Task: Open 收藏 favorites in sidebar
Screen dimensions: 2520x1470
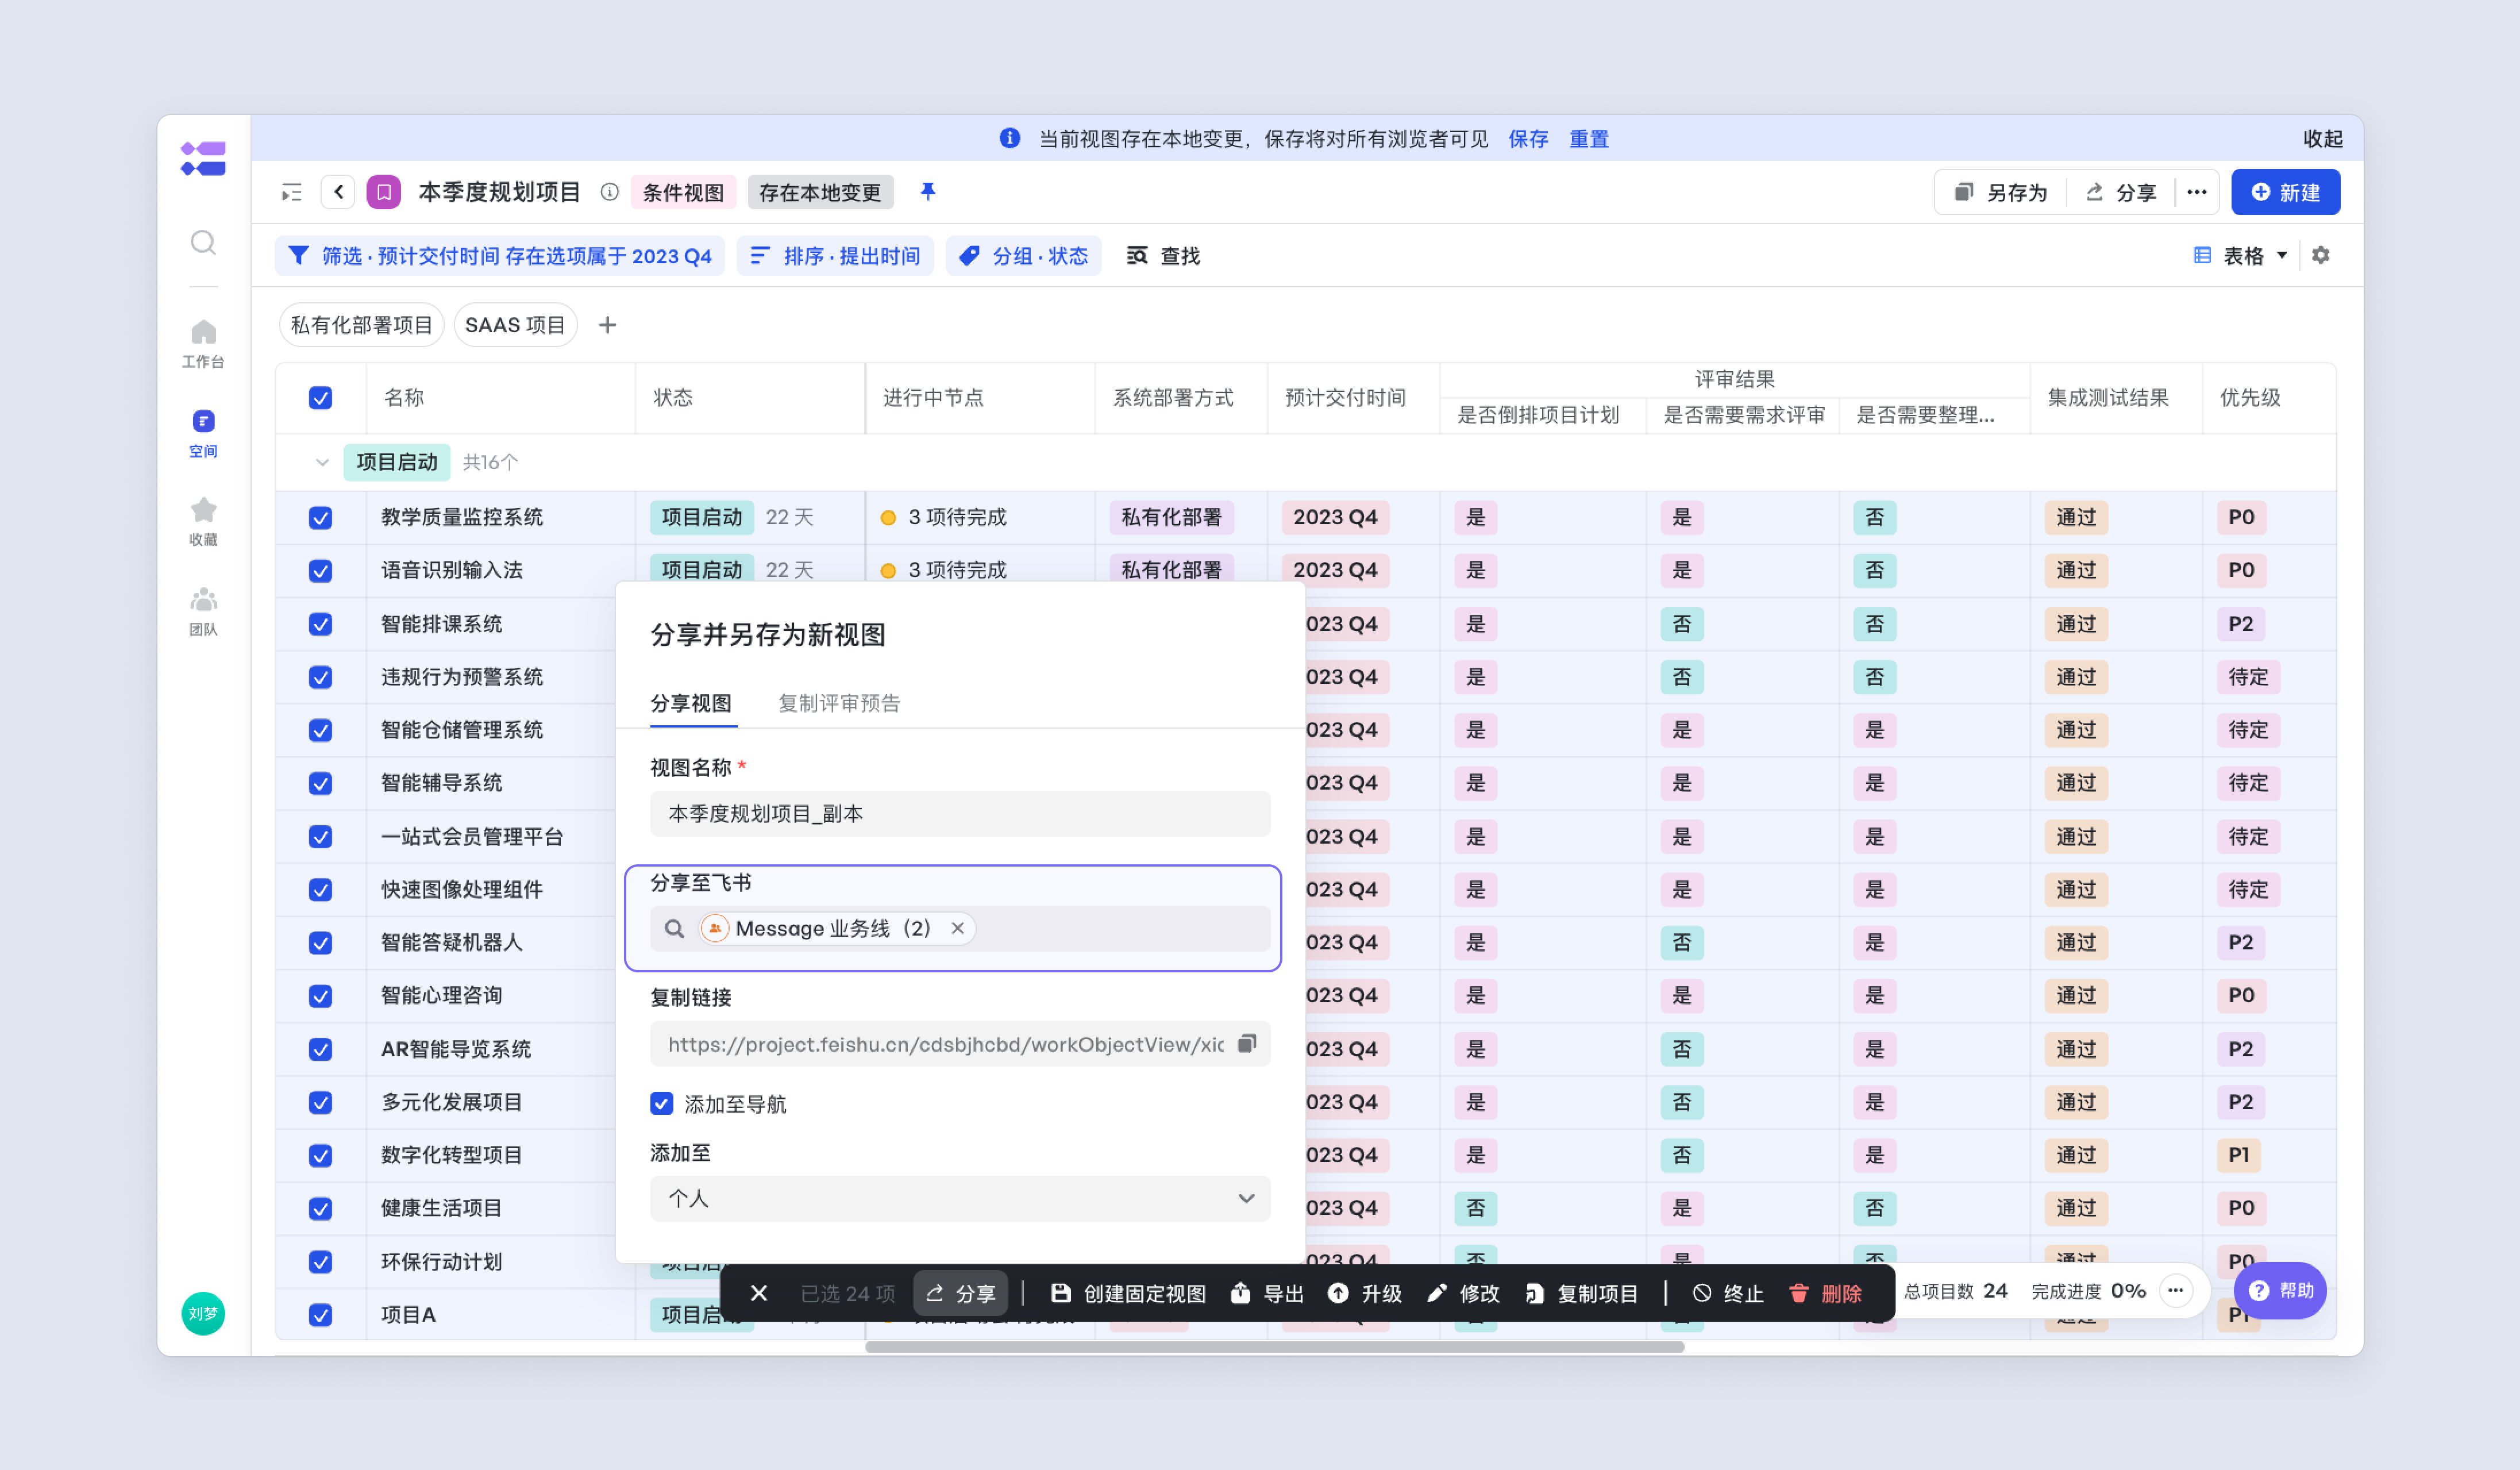Action: pos(203,522)
